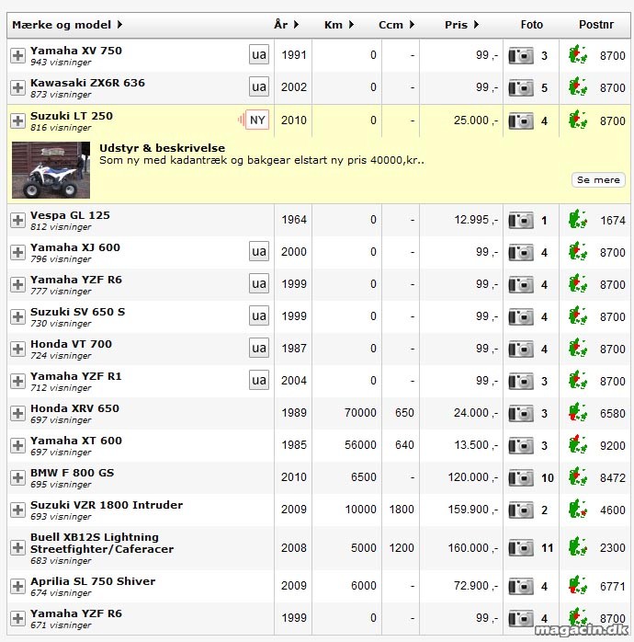Show map location for Vespa GL 125
Image resolution: width=634 pixels, height=642 pixels.
point(578,220)
